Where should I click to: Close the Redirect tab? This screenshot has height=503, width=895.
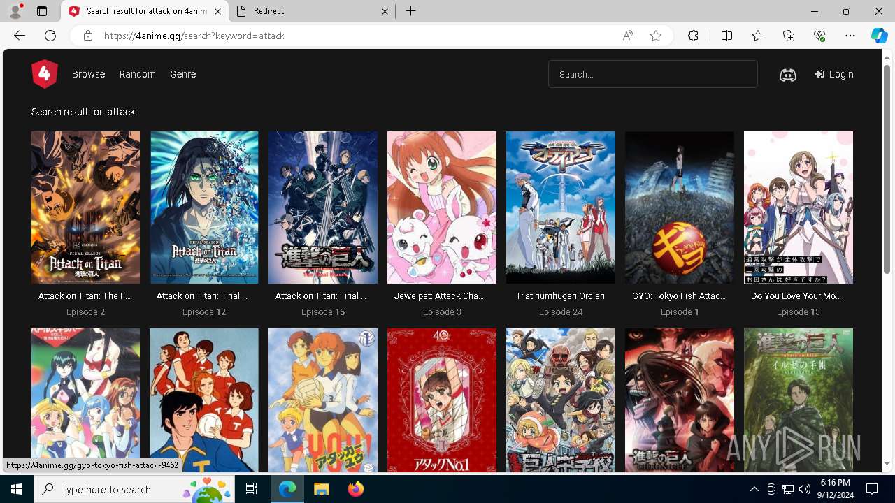tap(385, 11)
